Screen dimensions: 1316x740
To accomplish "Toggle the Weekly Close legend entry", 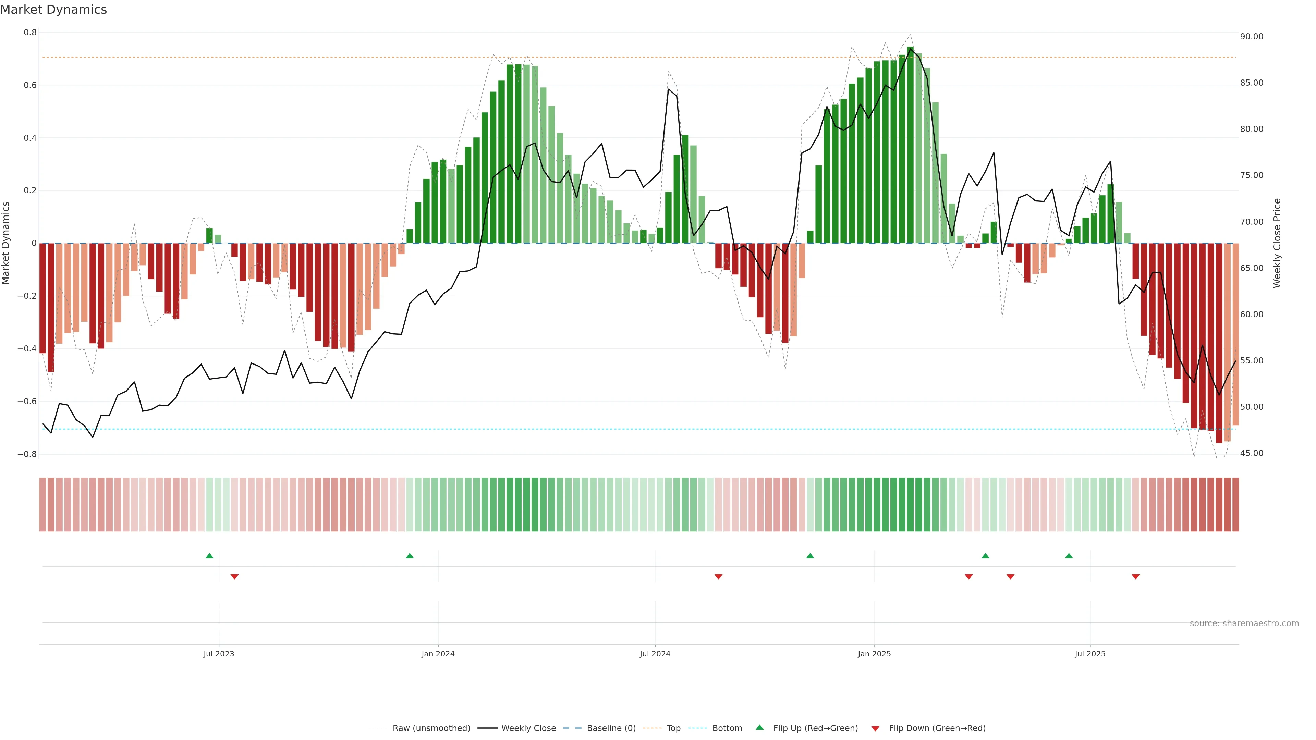I will [528, 728].
